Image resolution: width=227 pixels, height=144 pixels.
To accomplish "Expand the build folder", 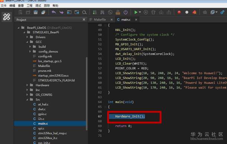I will (30, 47).
